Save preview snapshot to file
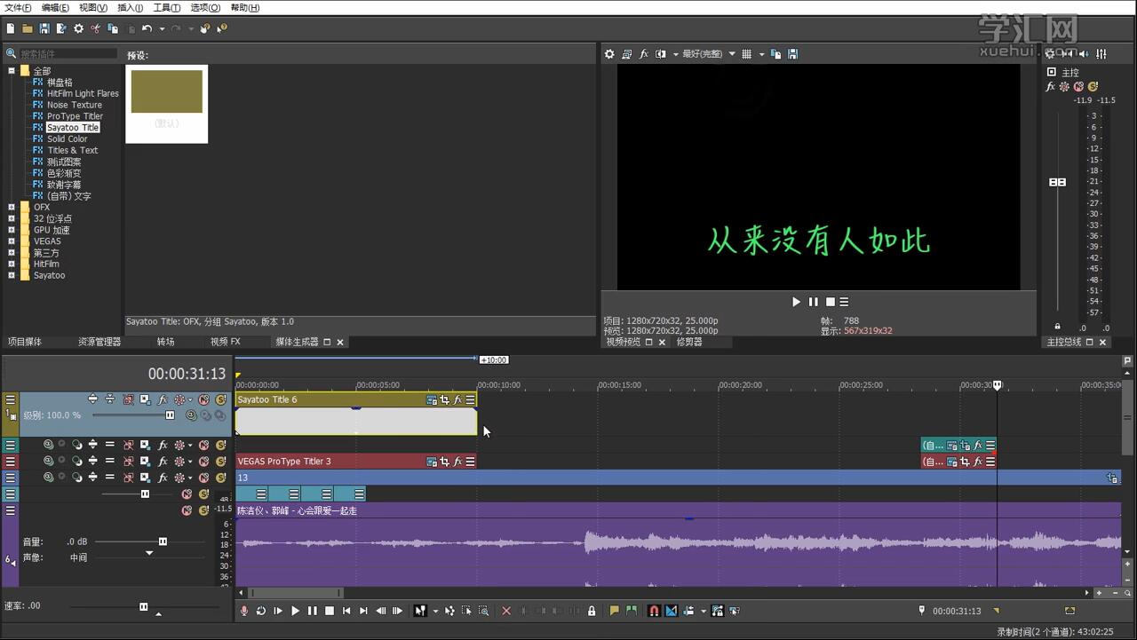The width and height of the screenshot is (1137, 640). point(792,54)
